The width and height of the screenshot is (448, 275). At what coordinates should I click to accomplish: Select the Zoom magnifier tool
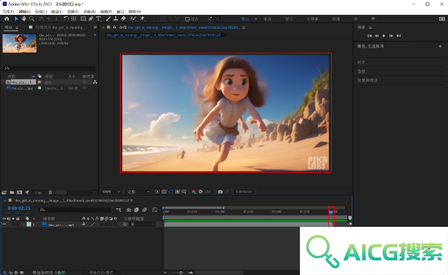(31, 19)
